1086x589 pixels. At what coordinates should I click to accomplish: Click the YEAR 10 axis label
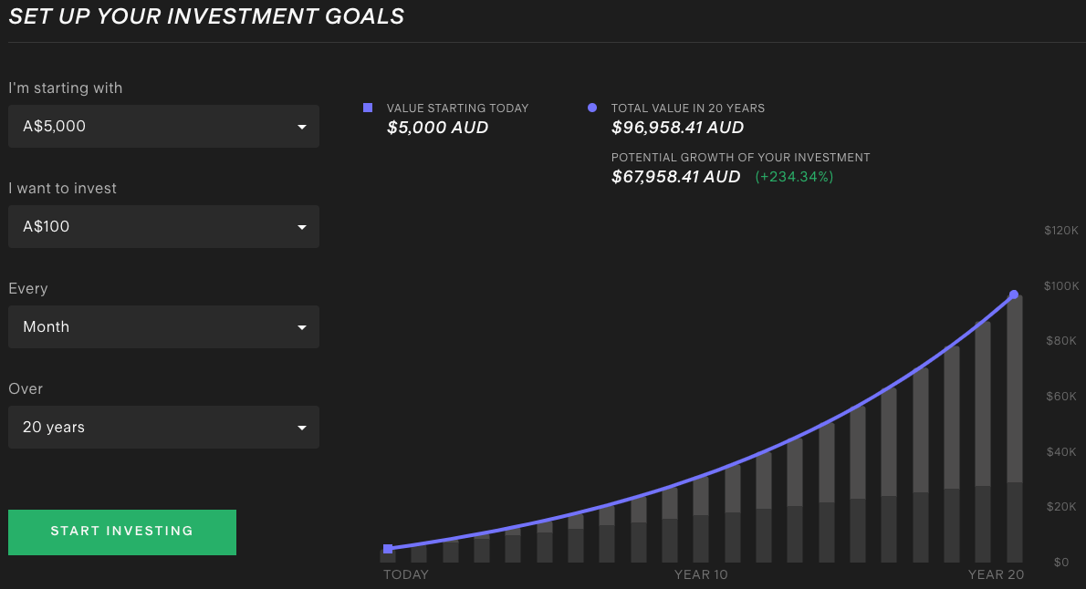[x=701, y=574]
